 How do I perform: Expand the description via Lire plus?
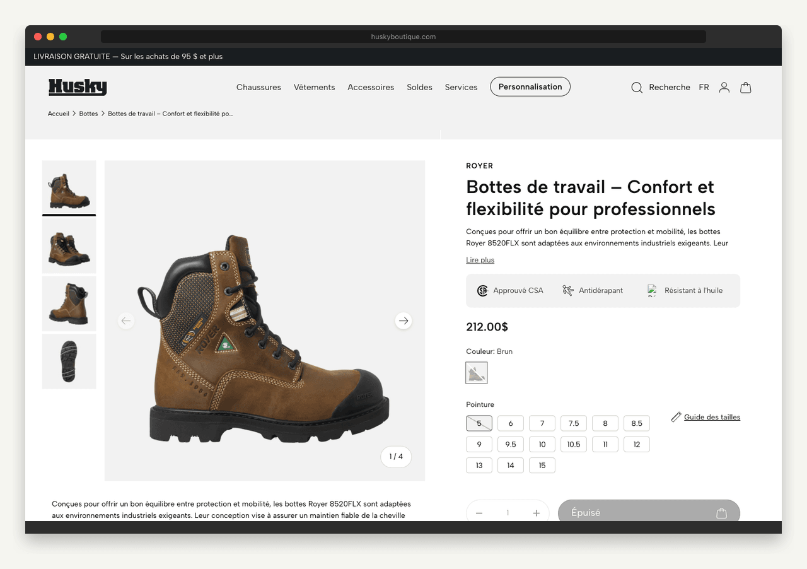[x=480, y=259]
